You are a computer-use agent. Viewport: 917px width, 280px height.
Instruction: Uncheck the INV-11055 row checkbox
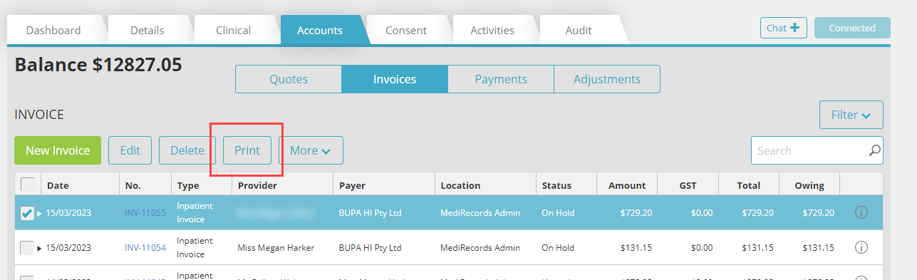(x=27, y=212)
